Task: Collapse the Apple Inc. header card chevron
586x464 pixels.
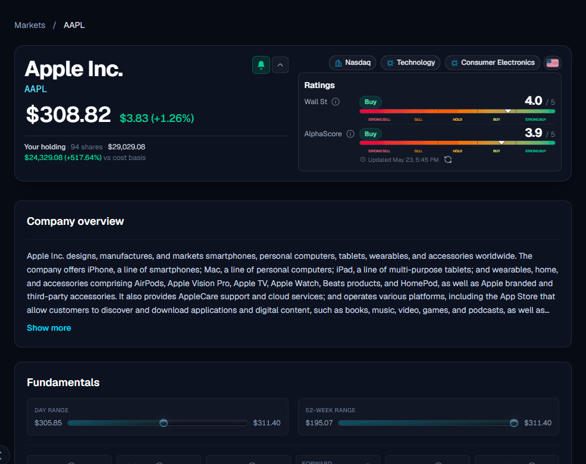Action: pos(280,65)
